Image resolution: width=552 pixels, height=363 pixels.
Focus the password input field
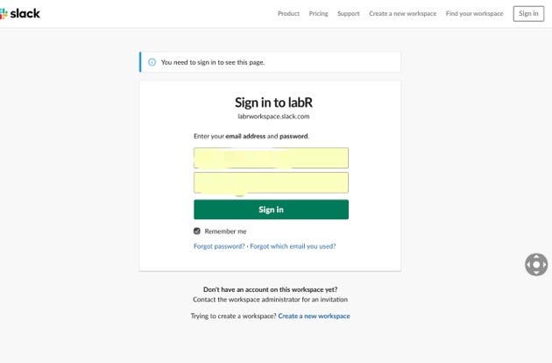point(271,182)
